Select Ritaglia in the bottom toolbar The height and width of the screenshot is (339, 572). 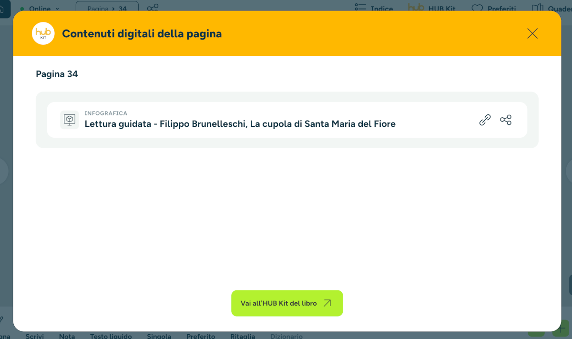[243, 336]
